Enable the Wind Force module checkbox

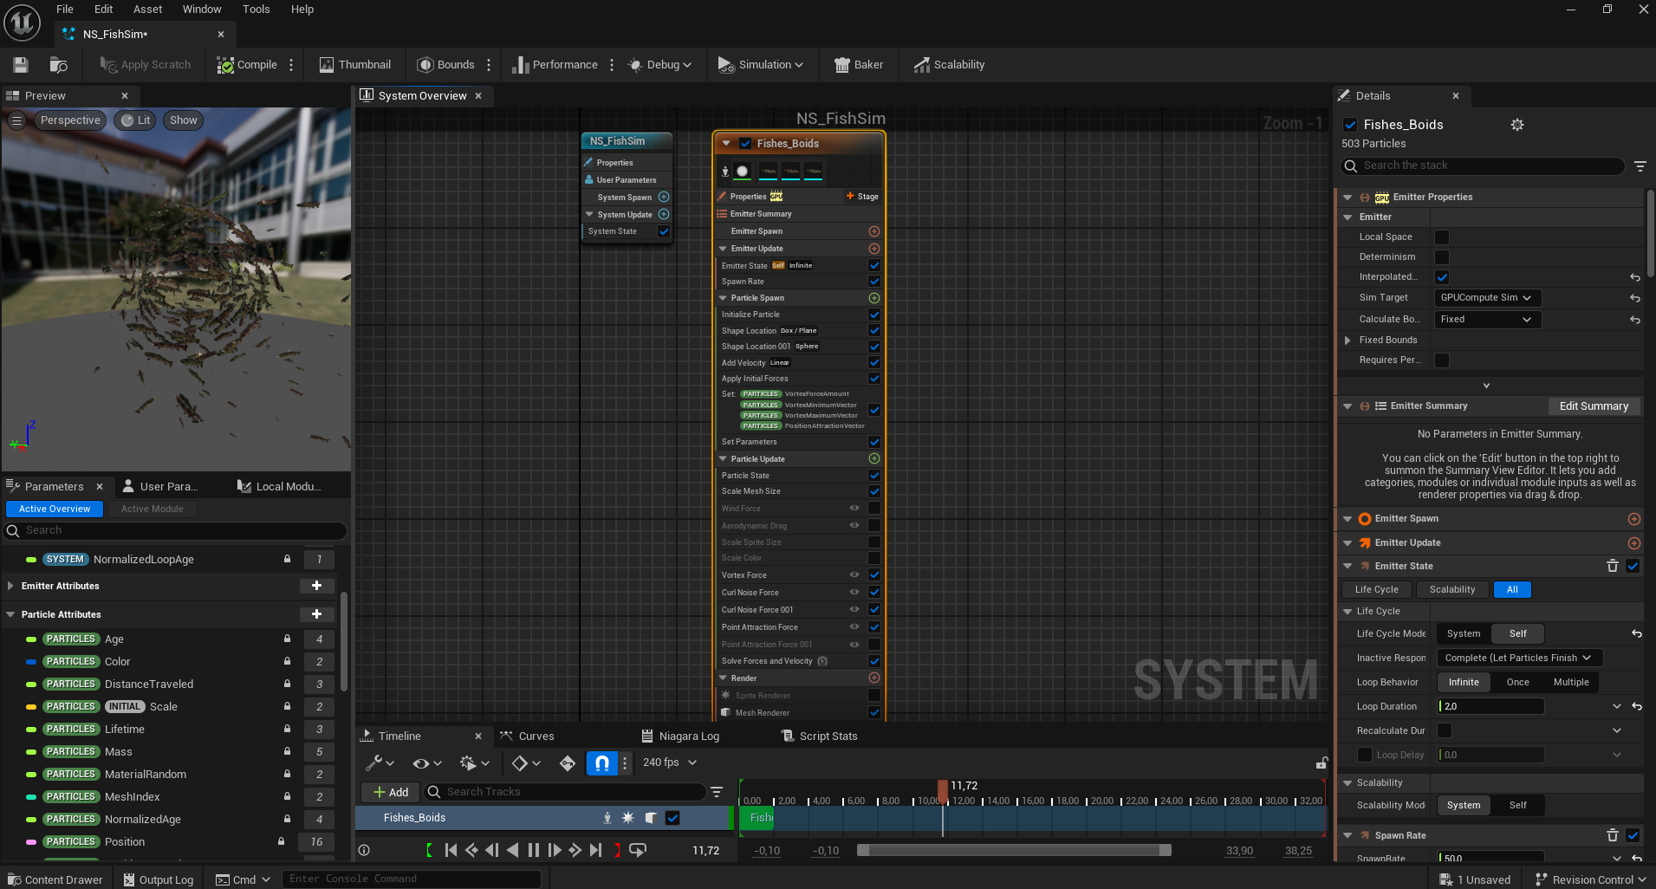(874, 509)
